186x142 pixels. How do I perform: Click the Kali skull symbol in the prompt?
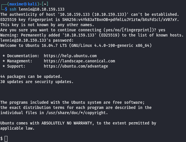(25, 4)
